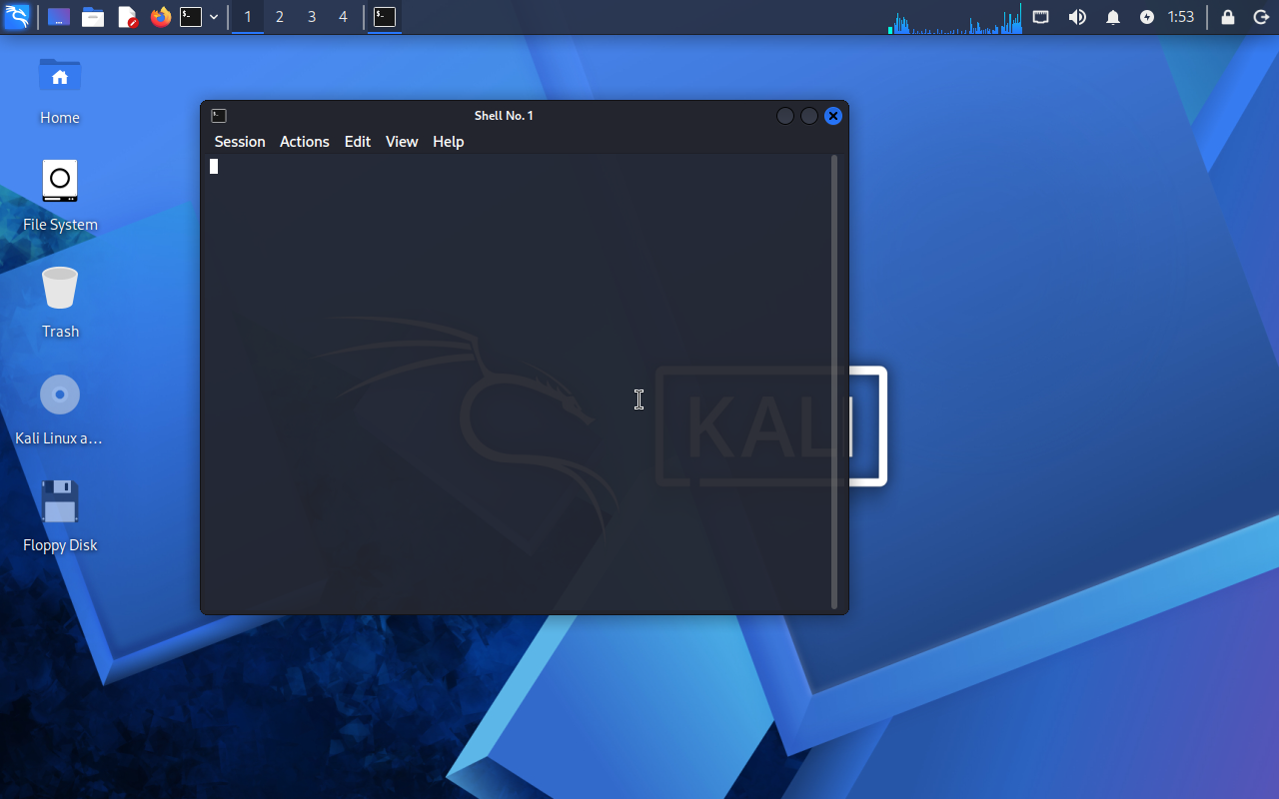This screenshot has height=799, width=1279.
Task: Click the volume speaker icon
Action: pos(1077,17)
